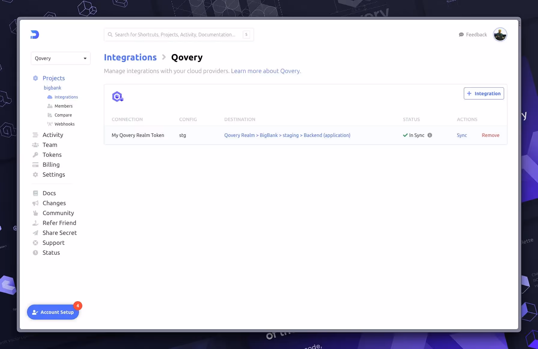This screenshot has height=349, width=538.
Task: Click the S keyboard shortcut badge
Action: pos(246,35)
